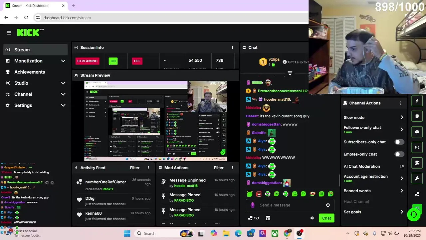
Task: Click the chat panel scrollbar
Action: (x=339, y=180)
